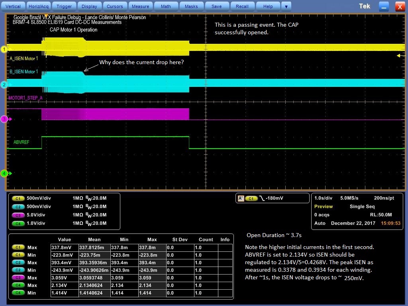Select the C3 badge showing 5.0V/div
Image resolution: width=408 pixels, height=306 pixels.
tap(18, 215)
